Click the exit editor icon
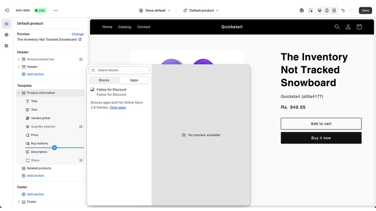 7,10
